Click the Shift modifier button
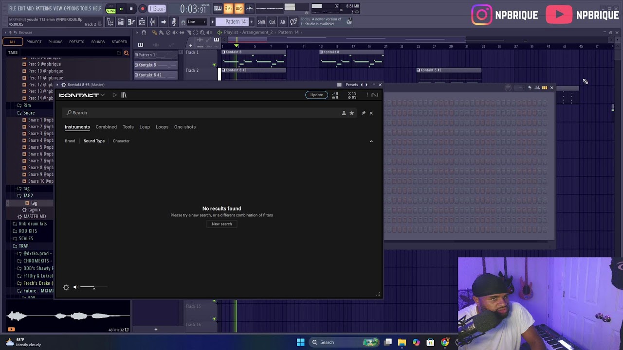The image size is (623, 350). 261,22
